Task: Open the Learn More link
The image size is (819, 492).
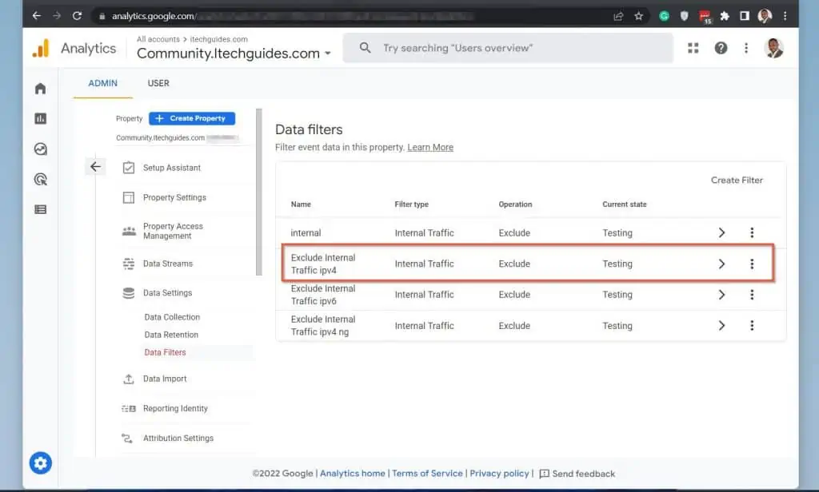Action: coord(430,148)
